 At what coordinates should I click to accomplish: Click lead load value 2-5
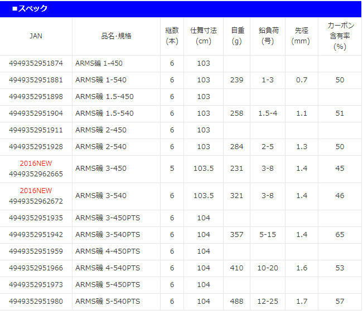coord(268,147)
